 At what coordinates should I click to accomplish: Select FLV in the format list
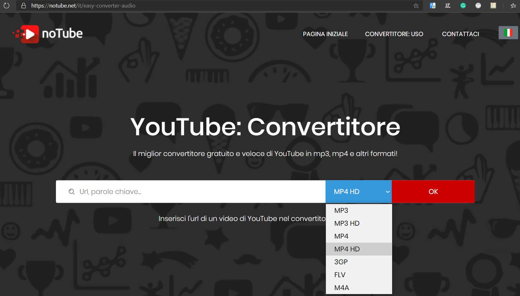coord(340,275)
